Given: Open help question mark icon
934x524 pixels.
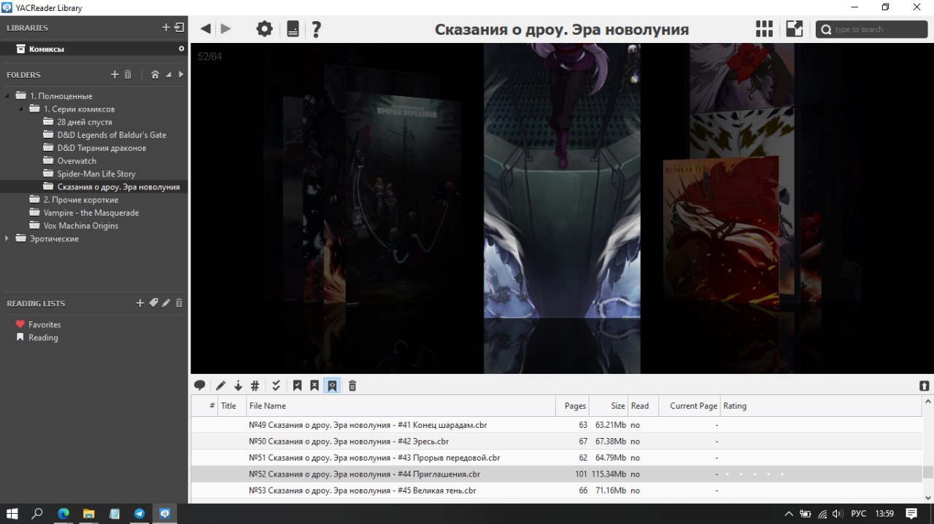Looking at the screenshot, I should point(316,29).
